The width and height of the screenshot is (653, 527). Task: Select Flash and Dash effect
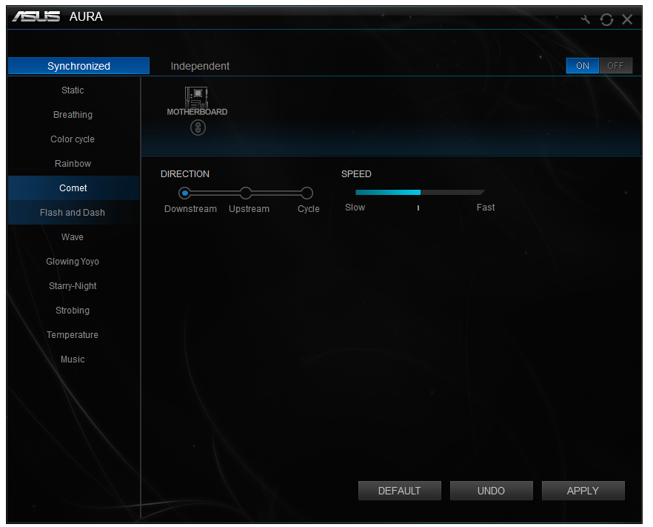pos(73,213)
